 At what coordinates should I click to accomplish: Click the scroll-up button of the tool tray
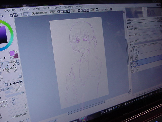pyautogui.click(x=18, y=61)
